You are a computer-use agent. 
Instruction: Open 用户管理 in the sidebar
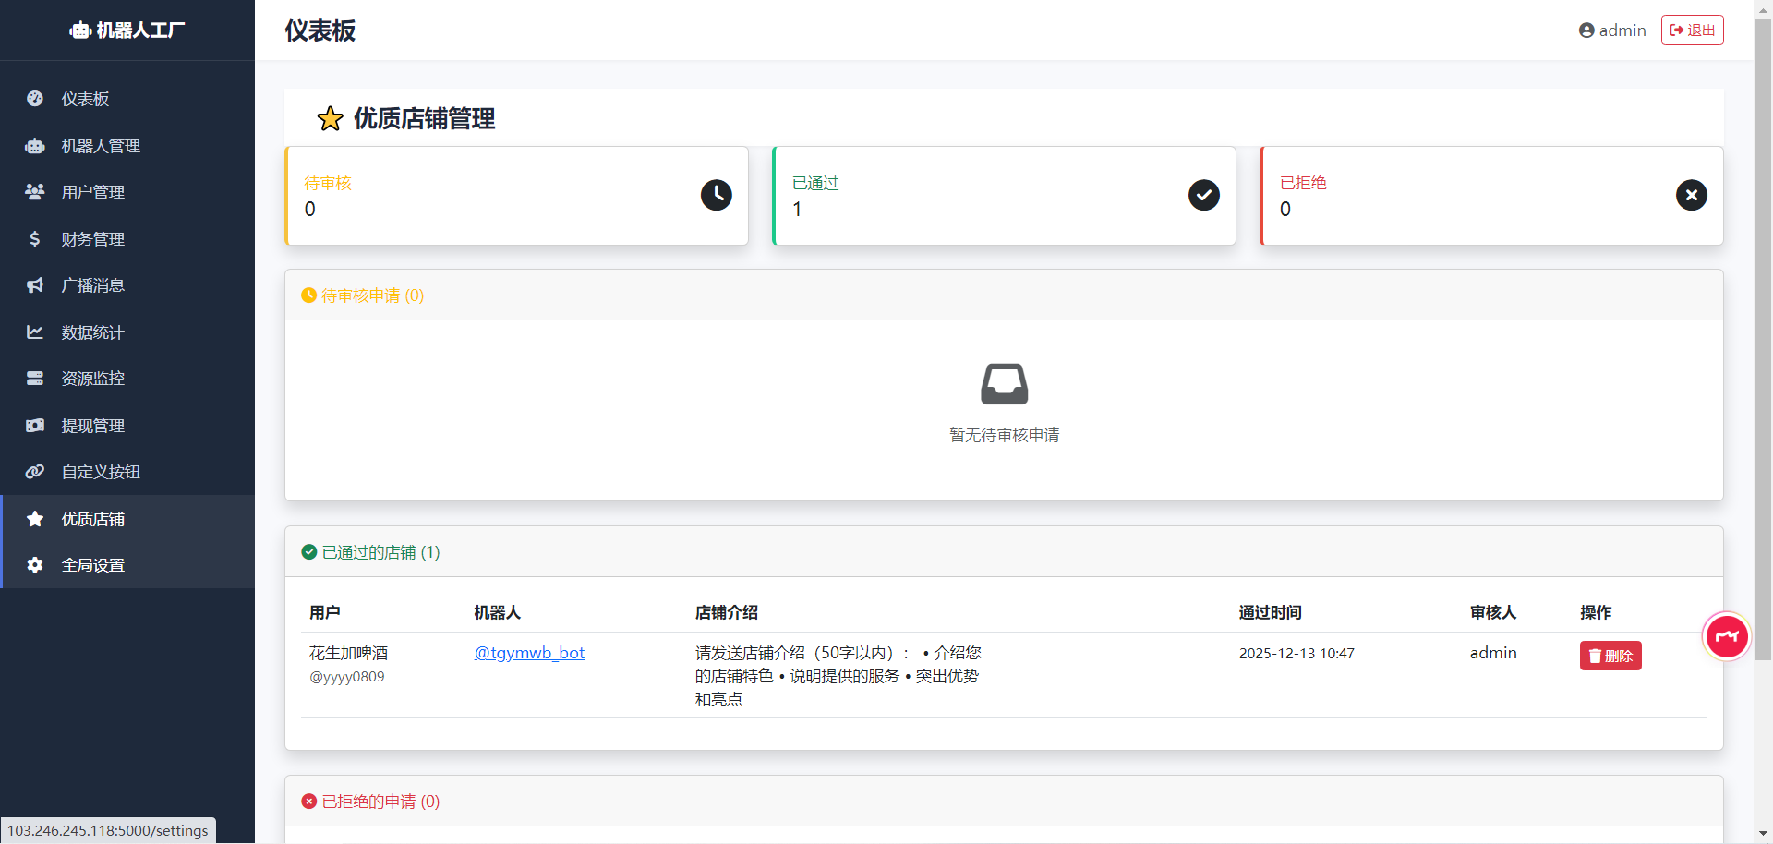[92, 192]
